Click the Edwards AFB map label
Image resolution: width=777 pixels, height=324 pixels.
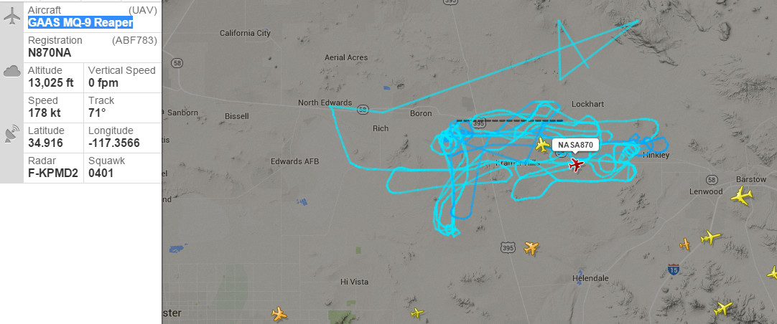[x=294, y=161]
